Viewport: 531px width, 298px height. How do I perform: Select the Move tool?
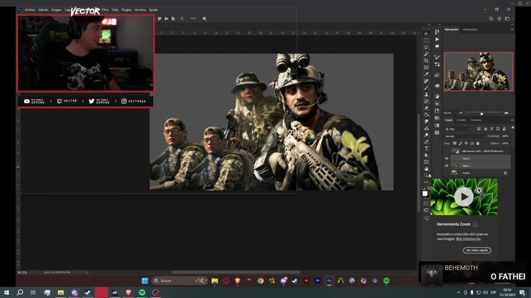click(x=426, y=34)
